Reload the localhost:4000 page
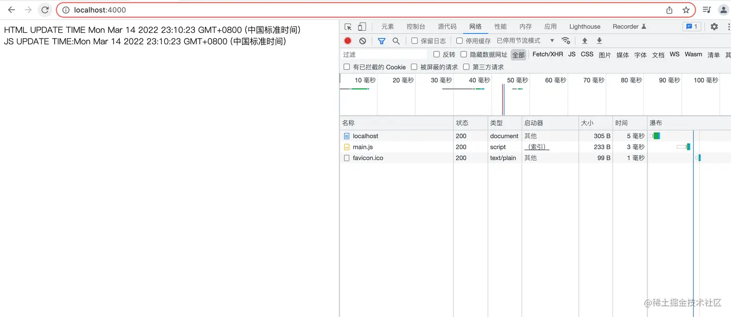 coord(44,10)
